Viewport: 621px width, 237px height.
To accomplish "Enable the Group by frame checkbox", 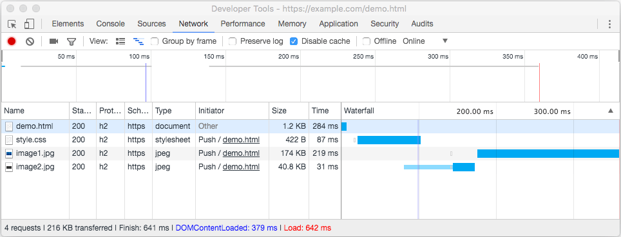I will click(155, 41).
